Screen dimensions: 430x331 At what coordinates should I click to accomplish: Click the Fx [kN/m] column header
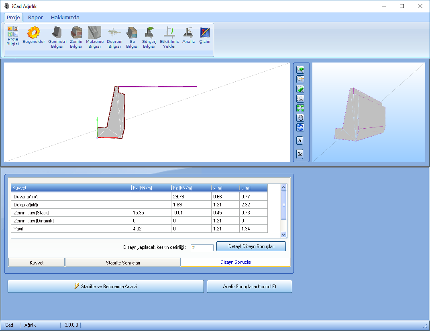[151, 188]
